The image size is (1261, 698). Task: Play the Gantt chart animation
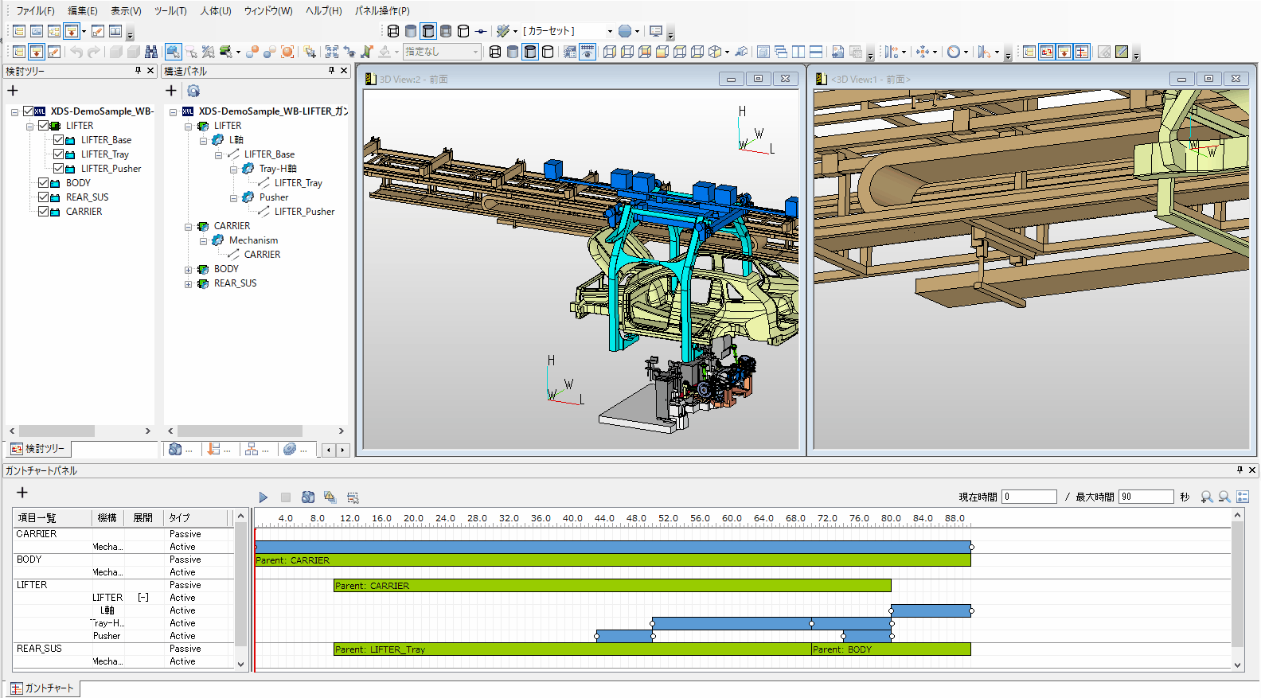pyautogui.click(x=263, y=497)
